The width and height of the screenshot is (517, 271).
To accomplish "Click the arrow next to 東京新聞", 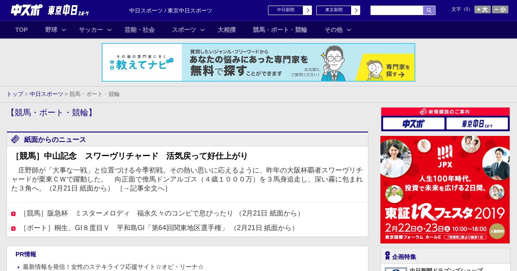I will (x=356, y=10).
